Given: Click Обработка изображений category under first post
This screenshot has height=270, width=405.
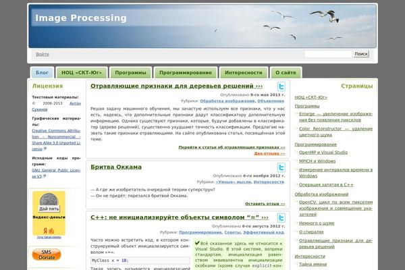Looking at the screenshot, I should click(227, 101).
